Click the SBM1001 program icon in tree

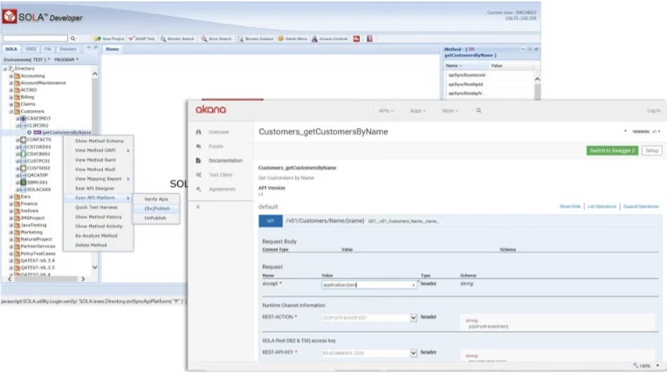coord(24,183)
